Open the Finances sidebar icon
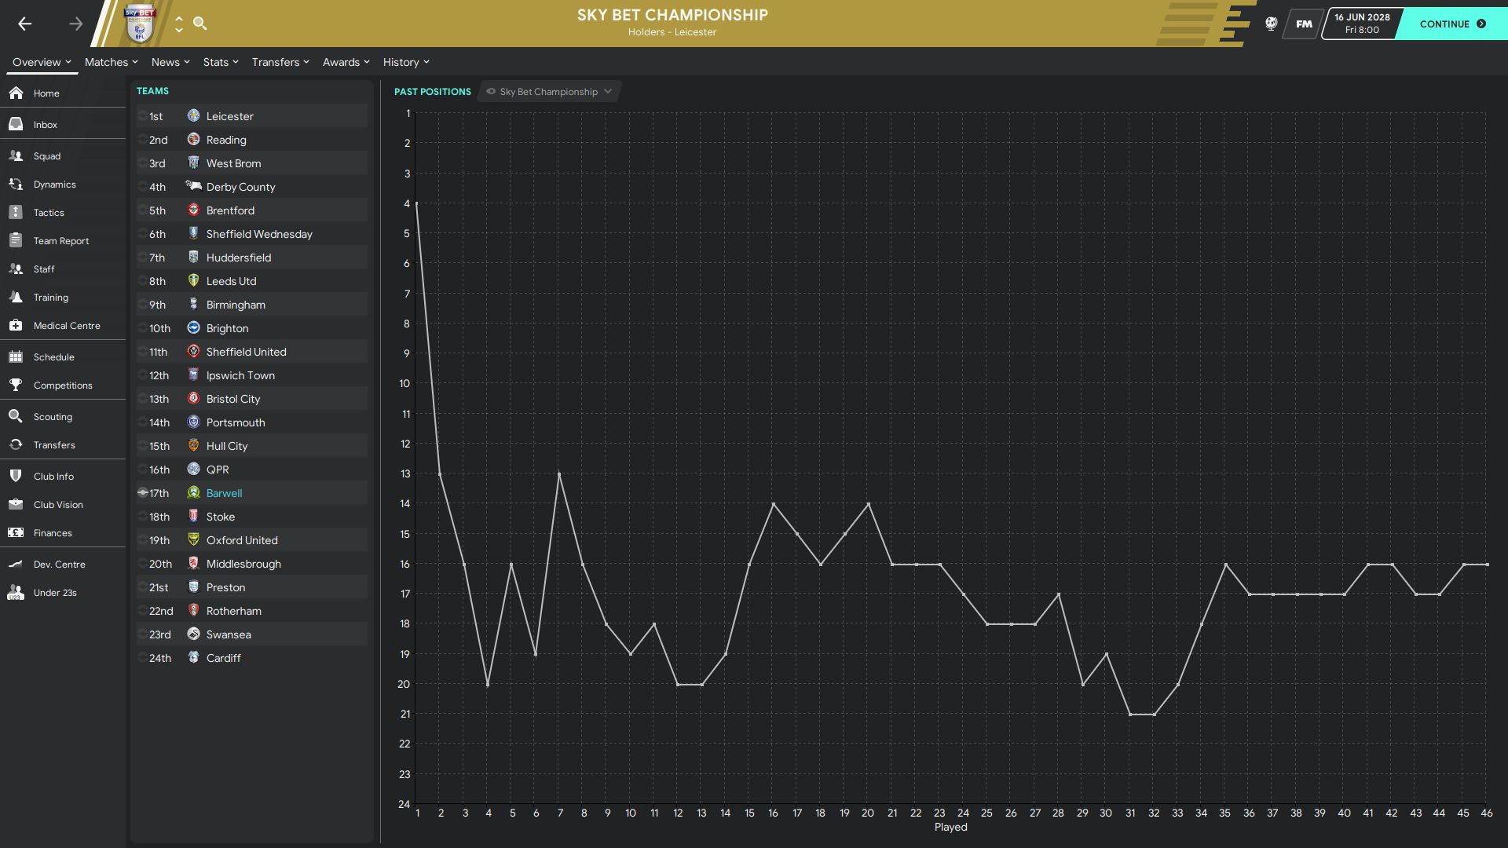This screenshot has width=1508, height=848. (x=16, y=532)
